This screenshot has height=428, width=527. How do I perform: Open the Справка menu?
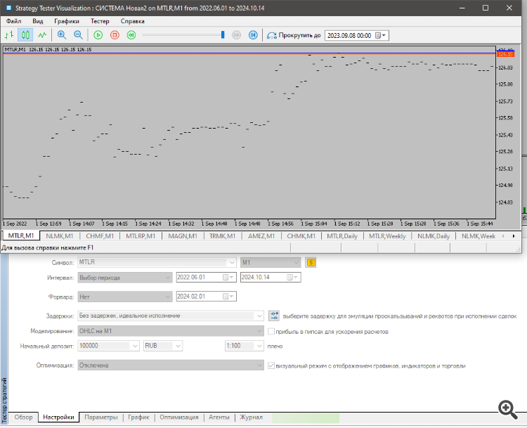click(132, 21)
